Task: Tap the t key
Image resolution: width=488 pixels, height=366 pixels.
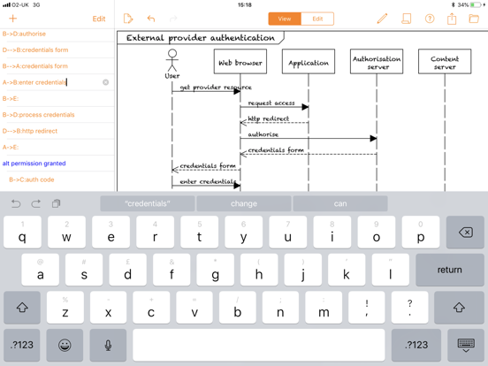Action: pos(199,233)
